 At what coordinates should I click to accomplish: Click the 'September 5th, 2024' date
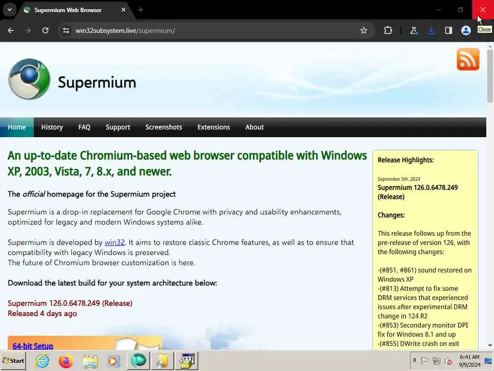(399, 179)
